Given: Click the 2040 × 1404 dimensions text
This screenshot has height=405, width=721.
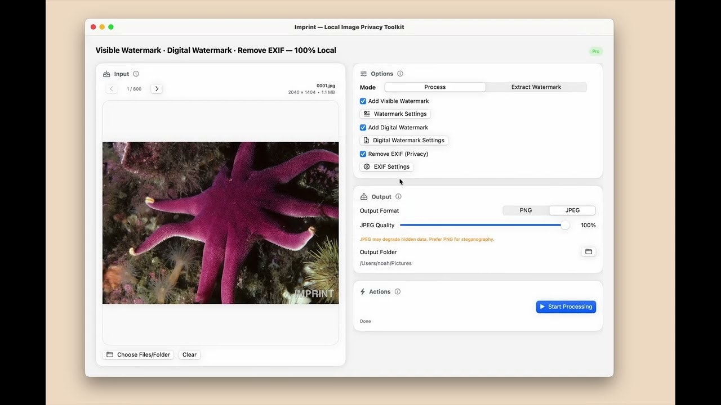Looking at the screenshot, I should click(301, 92).
